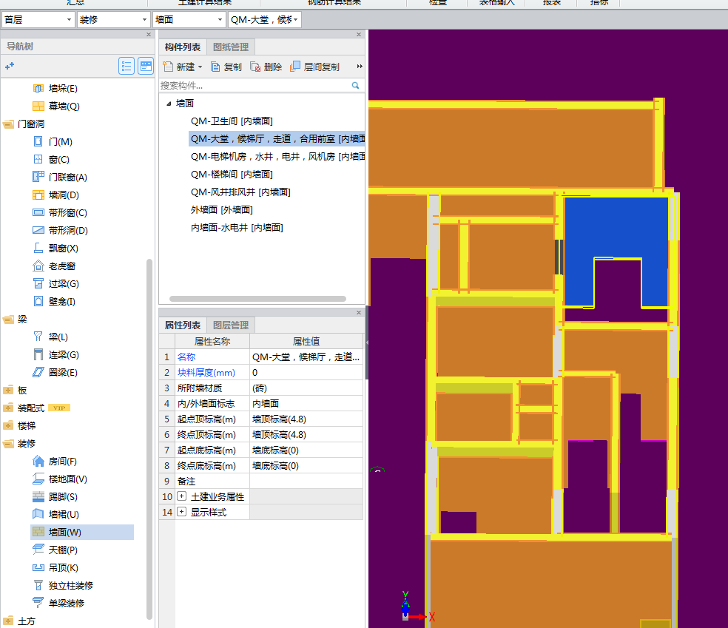This screenshot has height=628, width=728.
Task: Collapse the 梁 folder
Action: (8, 319)
